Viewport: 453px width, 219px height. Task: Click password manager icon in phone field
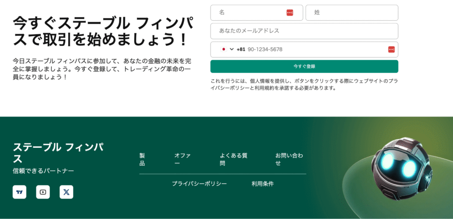[x=392, y=49]
